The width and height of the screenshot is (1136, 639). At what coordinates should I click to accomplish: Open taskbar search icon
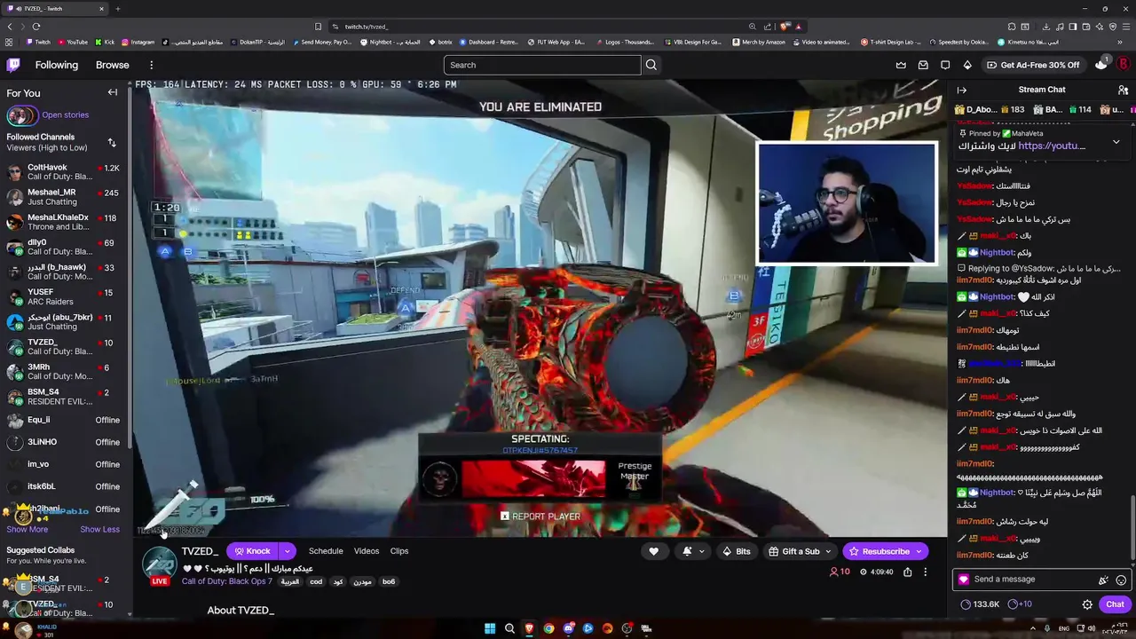click(x=509, y=628)
